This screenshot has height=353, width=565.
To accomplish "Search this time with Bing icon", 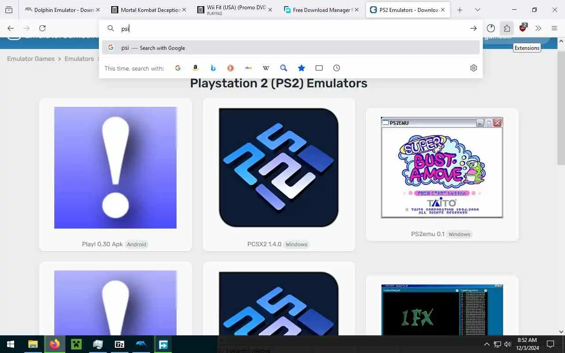I will [x=213, y=68].
